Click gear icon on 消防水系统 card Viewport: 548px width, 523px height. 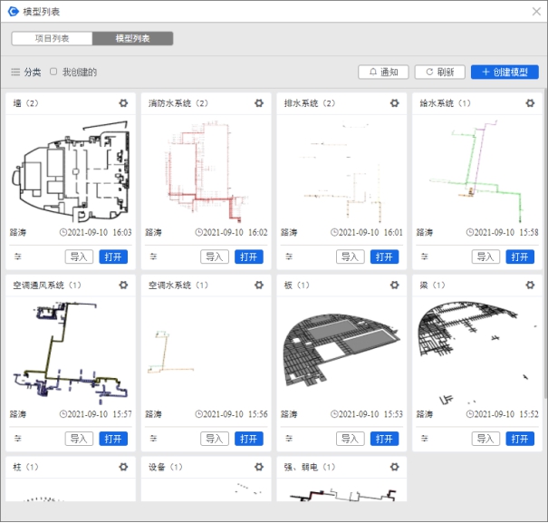[259, 103]
